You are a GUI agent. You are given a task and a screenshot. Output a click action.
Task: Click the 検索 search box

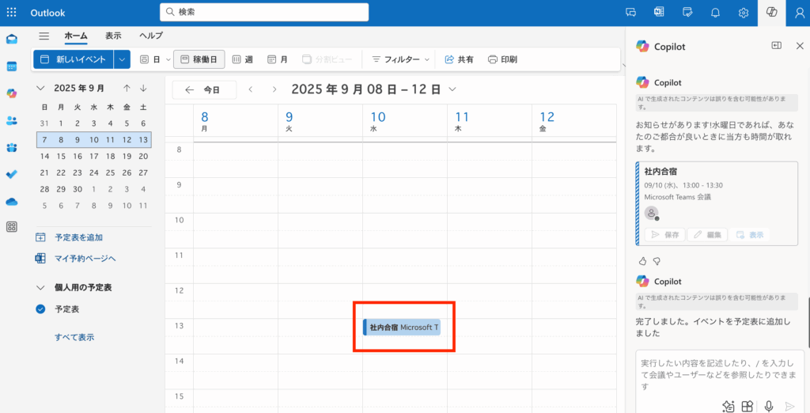(264, 12)
